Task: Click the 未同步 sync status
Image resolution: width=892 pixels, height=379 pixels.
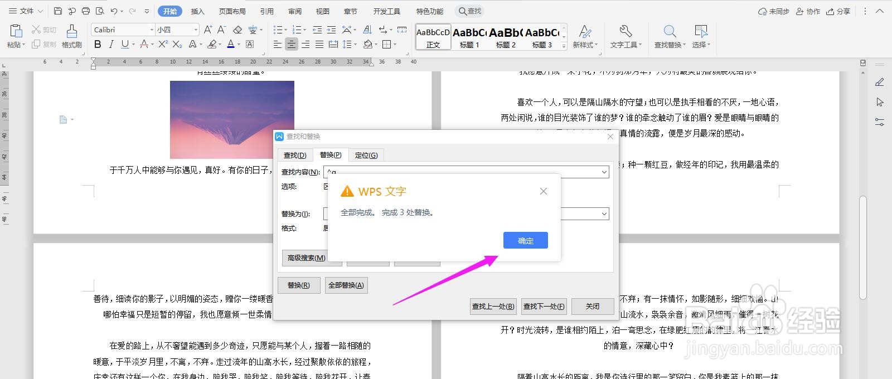Action: click(774, 11)
